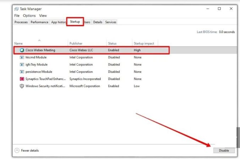Screen dimensions: 240x159
Task: Click the Disable button
Action: pos(224,151)
